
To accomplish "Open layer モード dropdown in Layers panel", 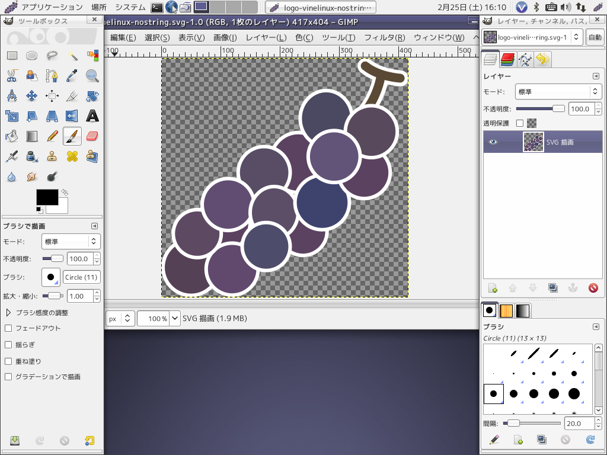I will (558, 92).
